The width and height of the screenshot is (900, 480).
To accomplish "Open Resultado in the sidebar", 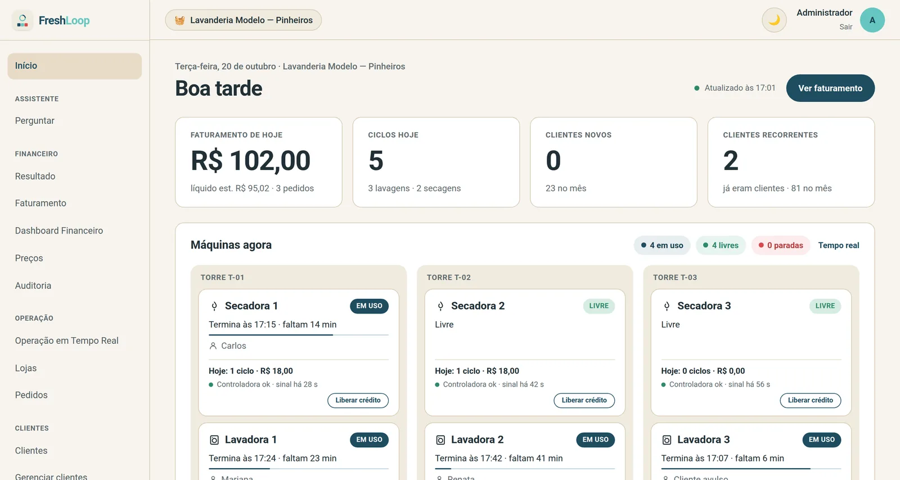I will point(35,176).
